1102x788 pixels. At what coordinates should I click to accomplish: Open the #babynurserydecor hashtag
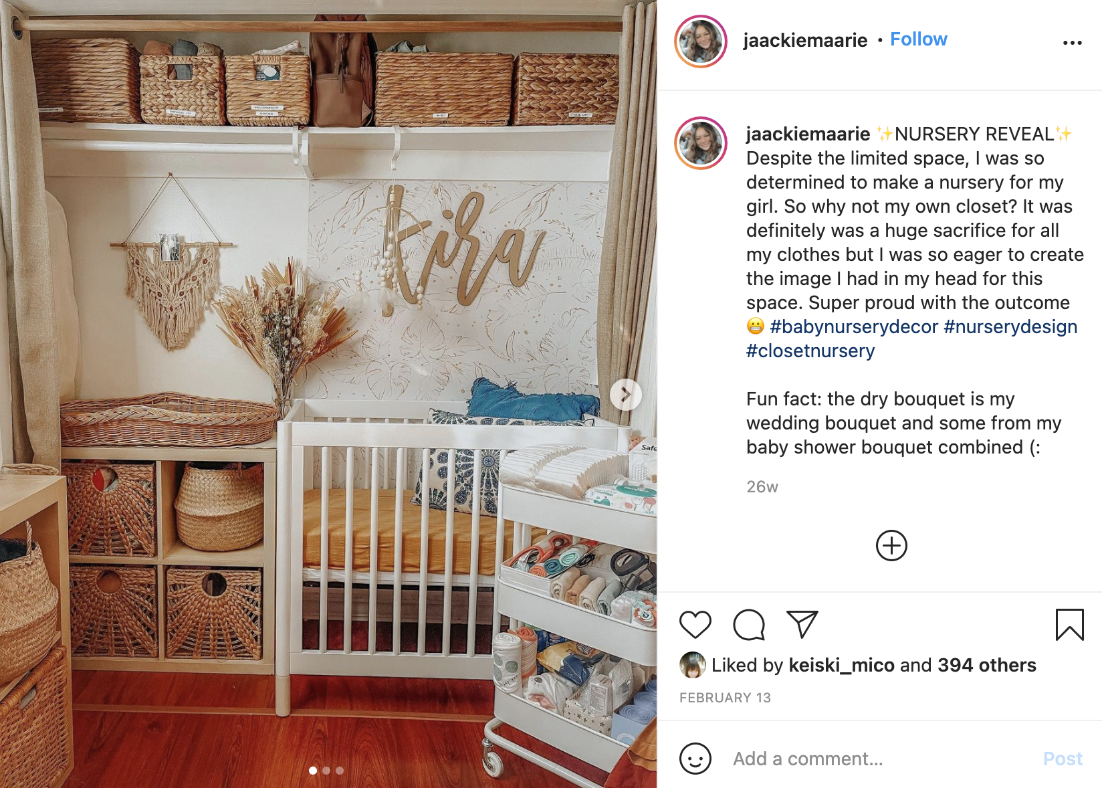854,326
